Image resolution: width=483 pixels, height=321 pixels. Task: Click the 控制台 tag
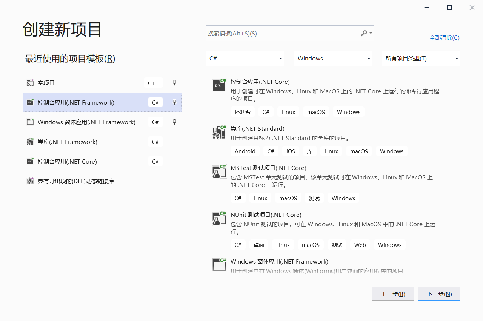(x=243, y=112)
